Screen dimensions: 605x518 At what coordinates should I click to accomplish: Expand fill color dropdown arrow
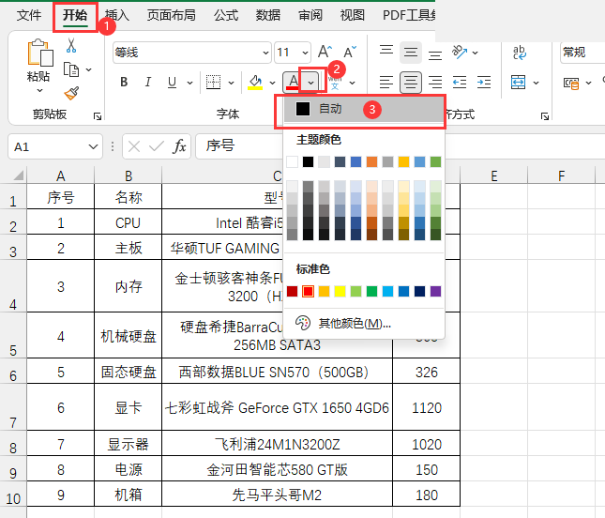pyautogui.click(x=272, y=83)
